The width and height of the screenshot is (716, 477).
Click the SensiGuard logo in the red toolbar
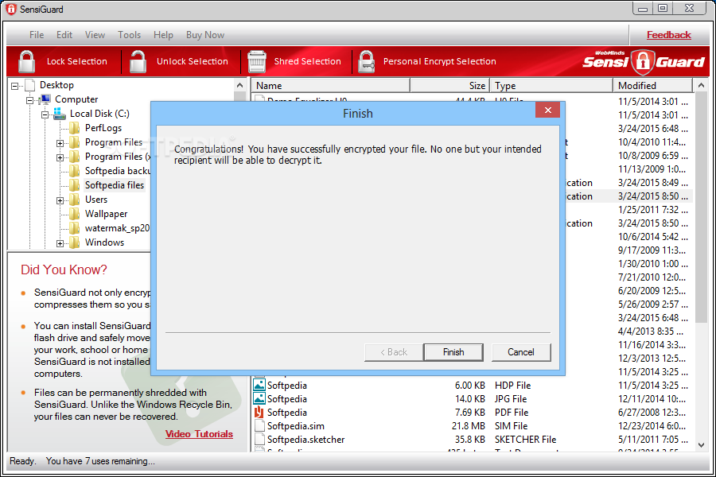click(644, 62)
